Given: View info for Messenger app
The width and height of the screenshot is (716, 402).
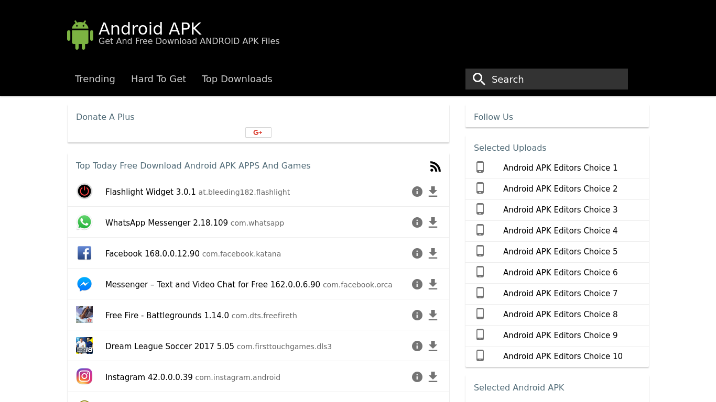Looking at the screenshot, I should click(417, 284).
